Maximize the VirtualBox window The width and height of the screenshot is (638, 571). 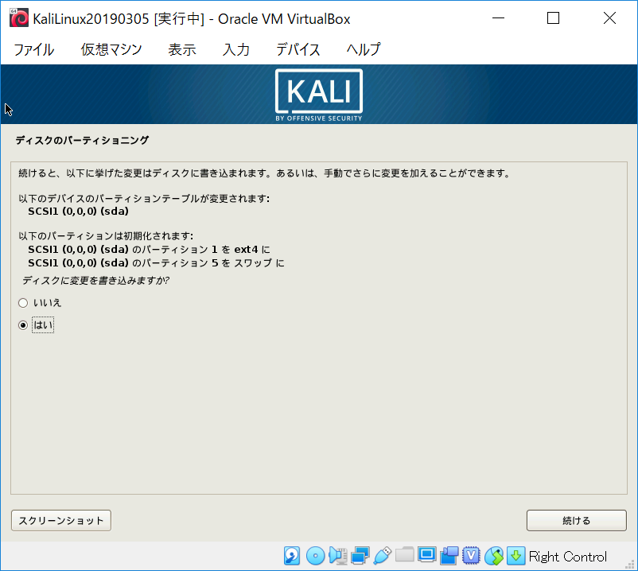[553, 18]
